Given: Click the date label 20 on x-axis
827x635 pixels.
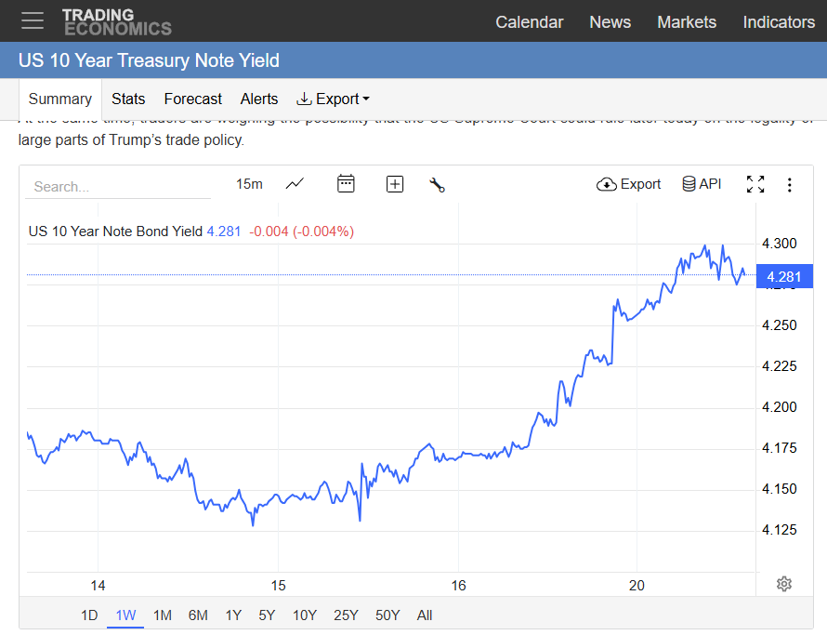Looking at the screenshot, I should (637, 586).
